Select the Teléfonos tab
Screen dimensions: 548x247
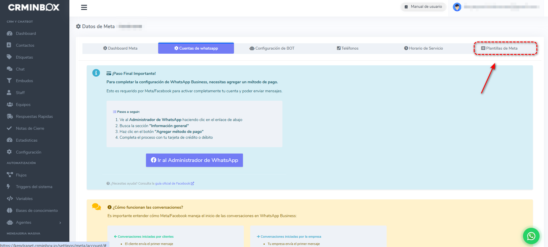[x=347, y=48]
